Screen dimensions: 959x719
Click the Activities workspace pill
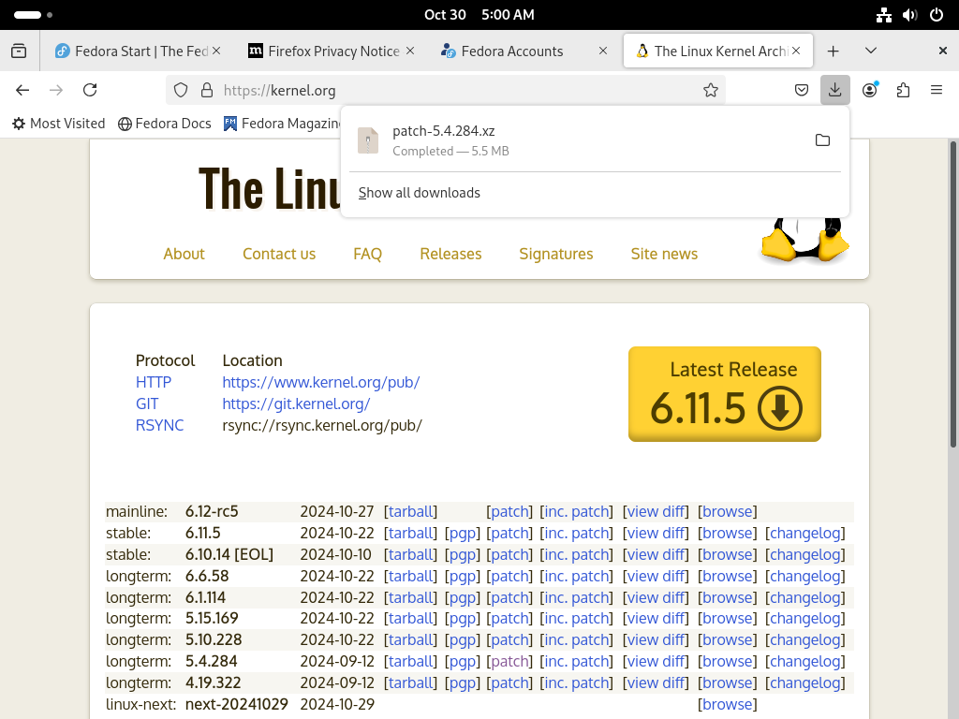pos(27,15)
